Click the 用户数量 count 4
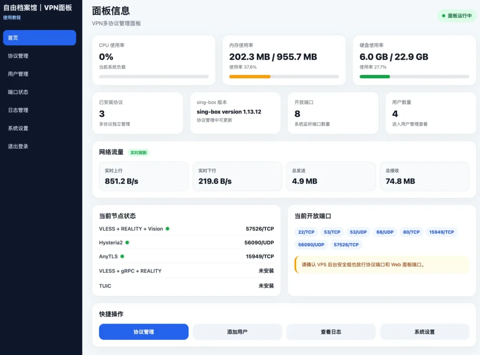 tap(395, 113)
